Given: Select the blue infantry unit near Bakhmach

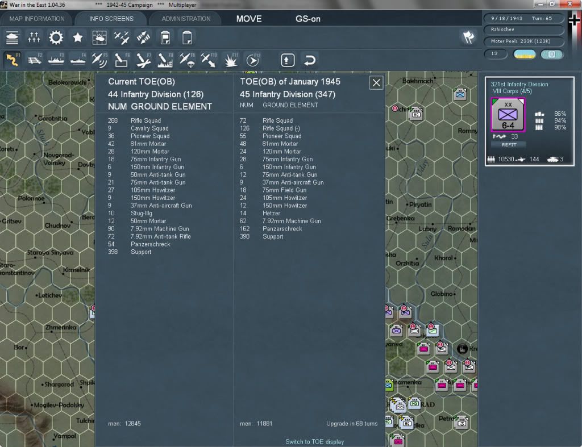Looking at the screenshot, I should [x=460, y=94].
